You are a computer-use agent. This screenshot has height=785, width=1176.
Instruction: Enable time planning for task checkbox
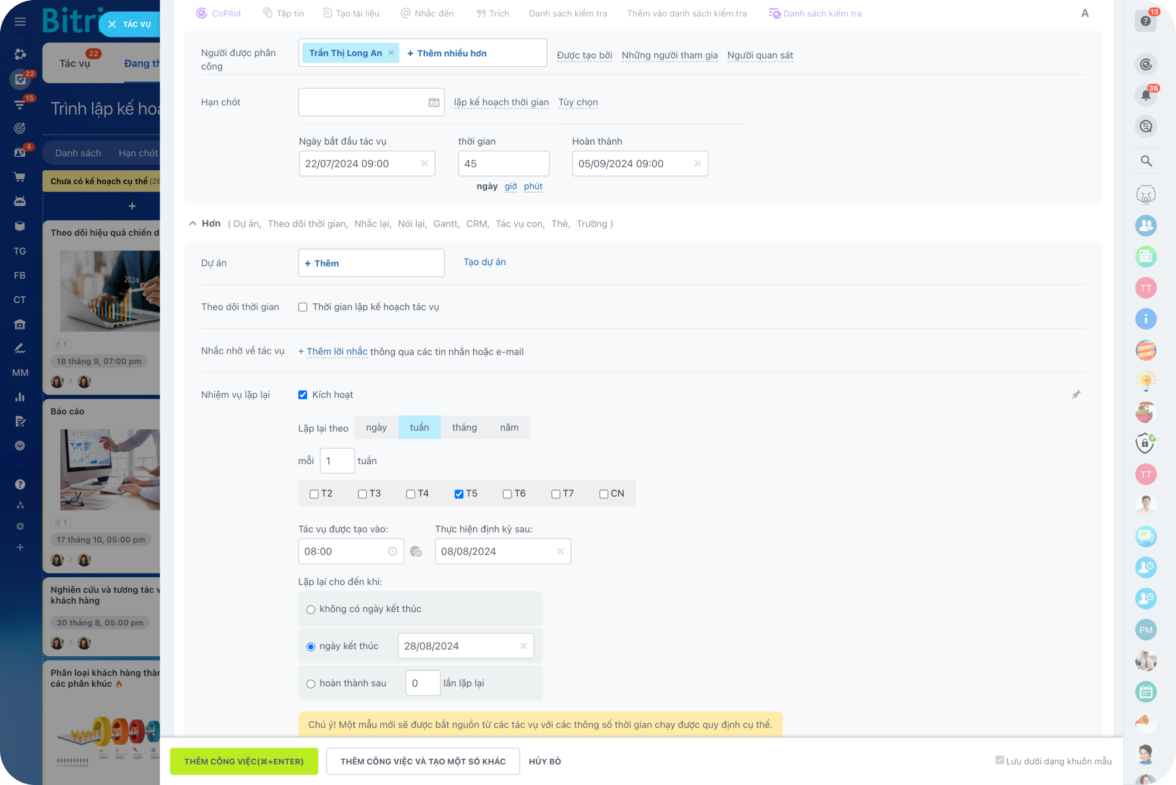point(302,307)
